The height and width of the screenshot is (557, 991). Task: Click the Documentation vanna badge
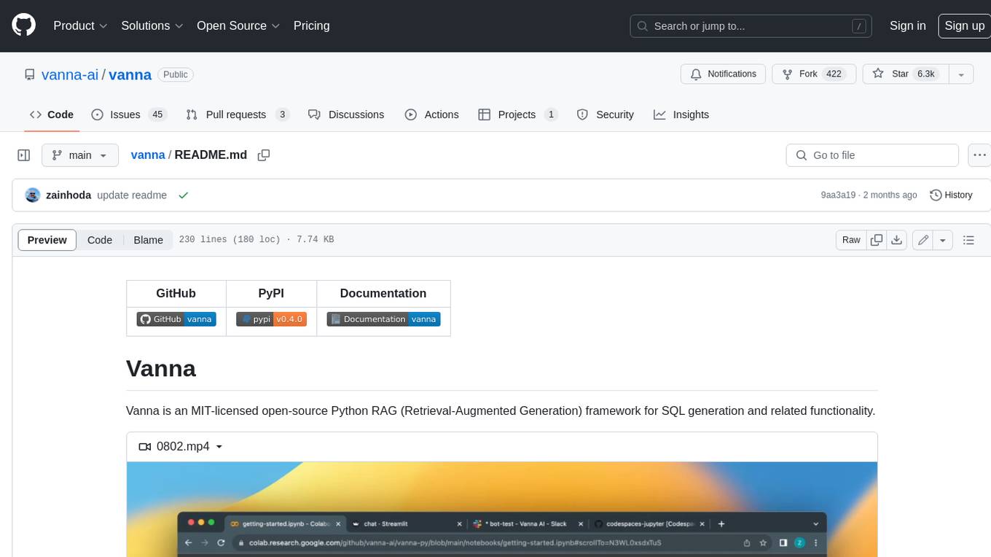tap(383, 319)
